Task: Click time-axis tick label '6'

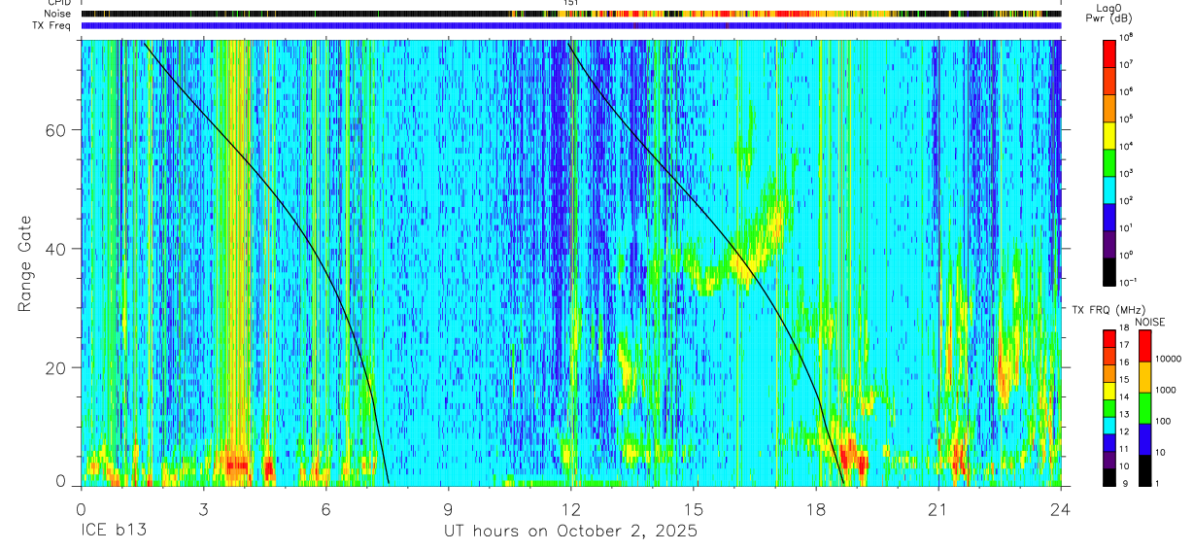Action: pyautogui.click(x=326, y=509)
